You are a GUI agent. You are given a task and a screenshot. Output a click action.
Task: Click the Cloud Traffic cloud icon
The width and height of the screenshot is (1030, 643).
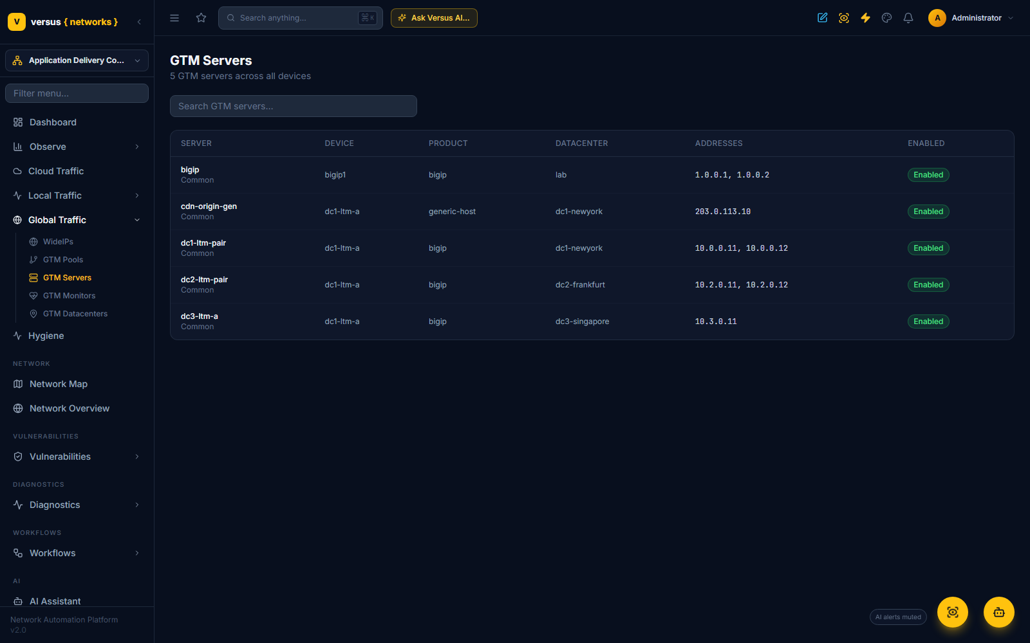click(x=17, y=171)
